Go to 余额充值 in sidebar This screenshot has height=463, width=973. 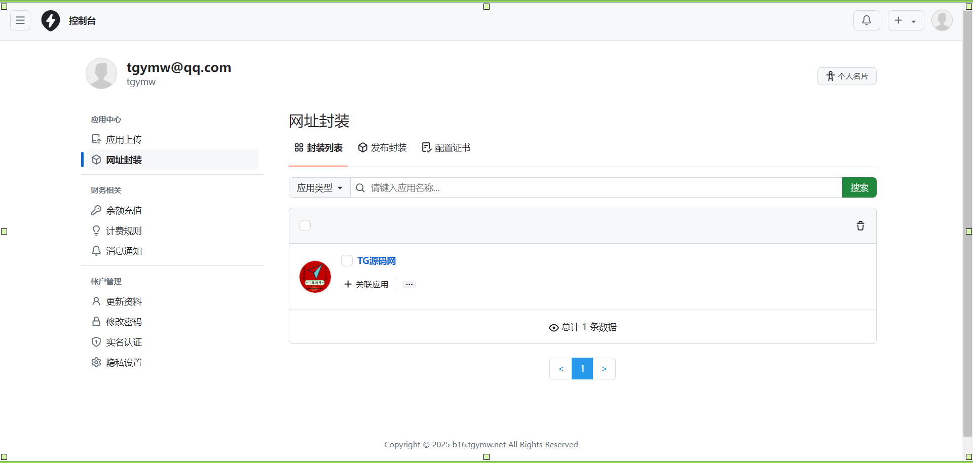pos(124,210)
